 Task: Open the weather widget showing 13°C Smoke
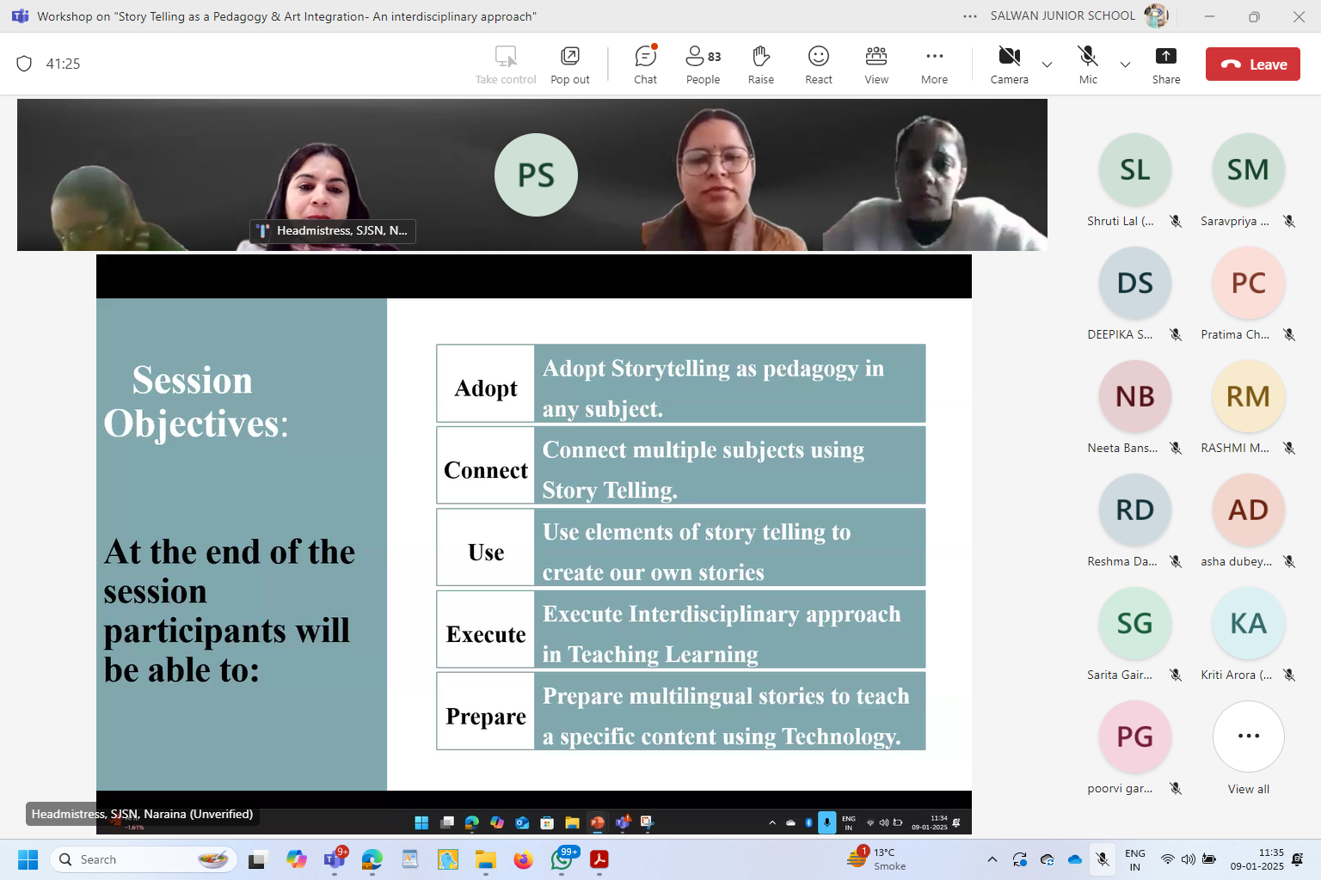877,859
